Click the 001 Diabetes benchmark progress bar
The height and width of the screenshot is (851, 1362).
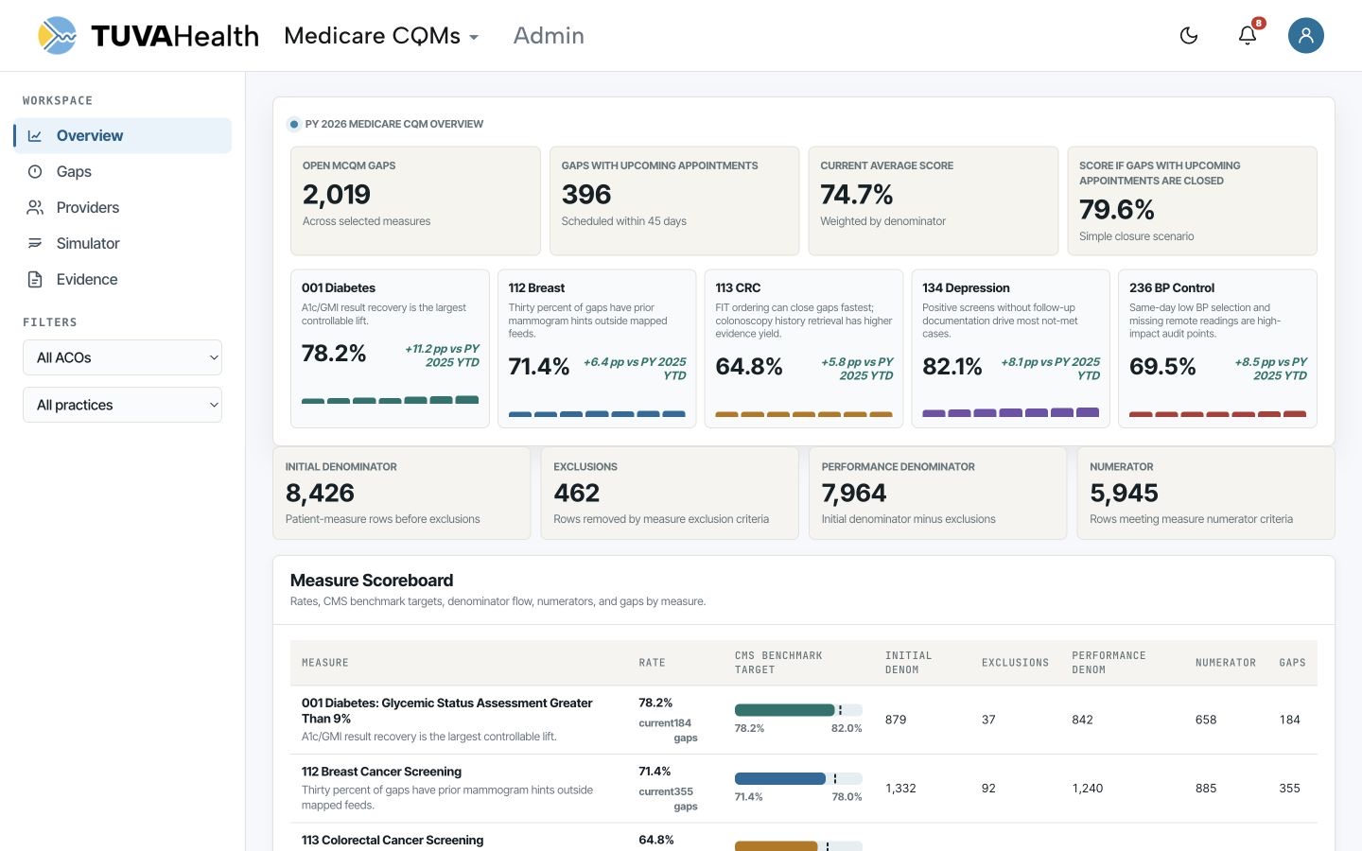(798, 710)
